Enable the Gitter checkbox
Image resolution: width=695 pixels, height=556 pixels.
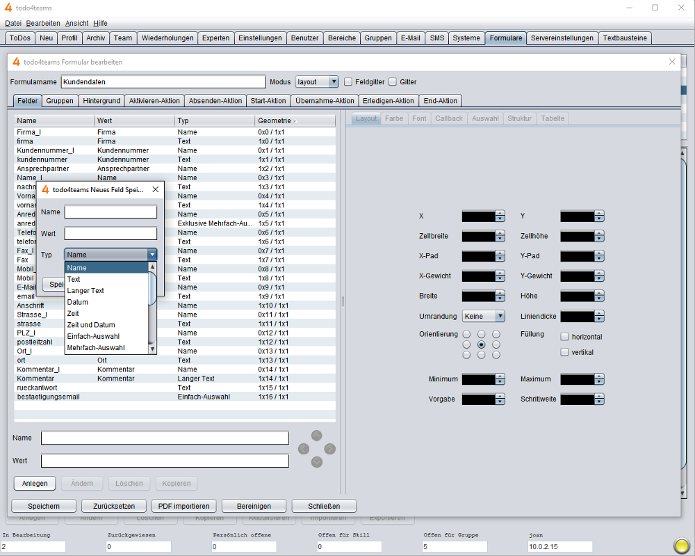coord(393,81)
